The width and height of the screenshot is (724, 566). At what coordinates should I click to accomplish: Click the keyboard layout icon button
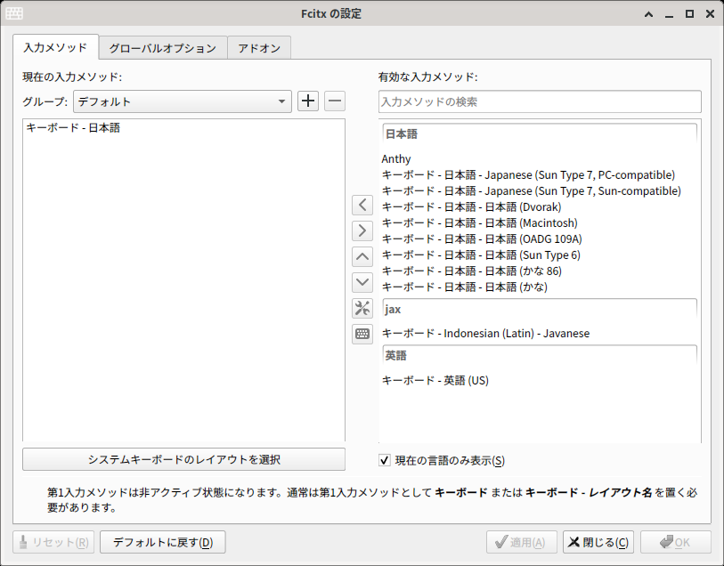pos(362,334)
